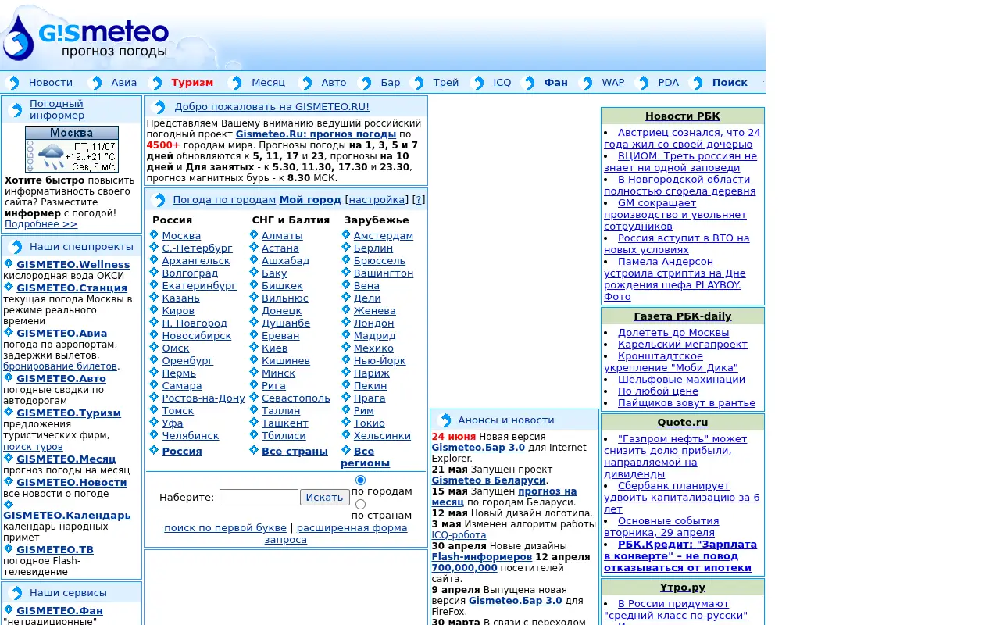The image size is (1000, 625).
Task: Open the Токио weather link
Action: point(370,423)
